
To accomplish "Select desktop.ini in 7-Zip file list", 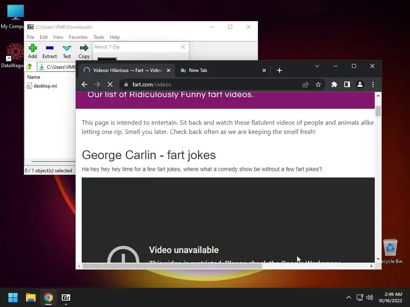I will pyautogui.click(x=42, y=86).
